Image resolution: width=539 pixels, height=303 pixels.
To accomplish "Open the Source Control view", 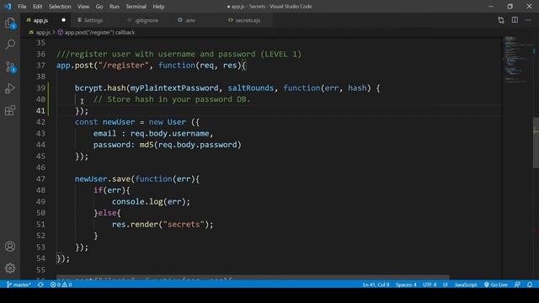I will click(x=10, y=66).
